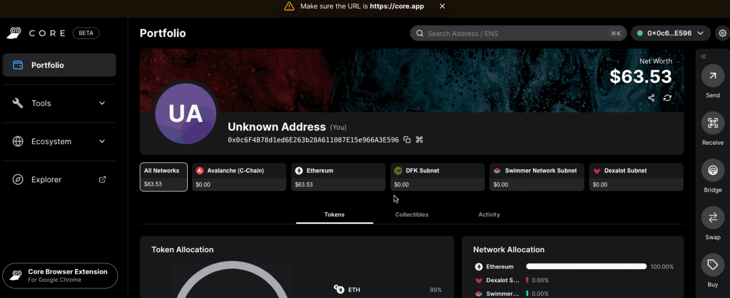Click the Ecosystem globe icon

pos(18,141)
